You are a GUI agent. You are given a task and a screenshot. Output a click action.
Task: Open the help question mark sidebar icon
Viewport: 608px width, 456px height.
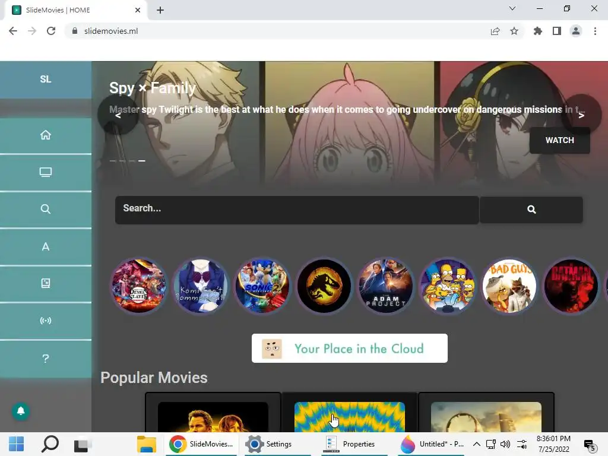pyautogui.click(x=45, y=358)
